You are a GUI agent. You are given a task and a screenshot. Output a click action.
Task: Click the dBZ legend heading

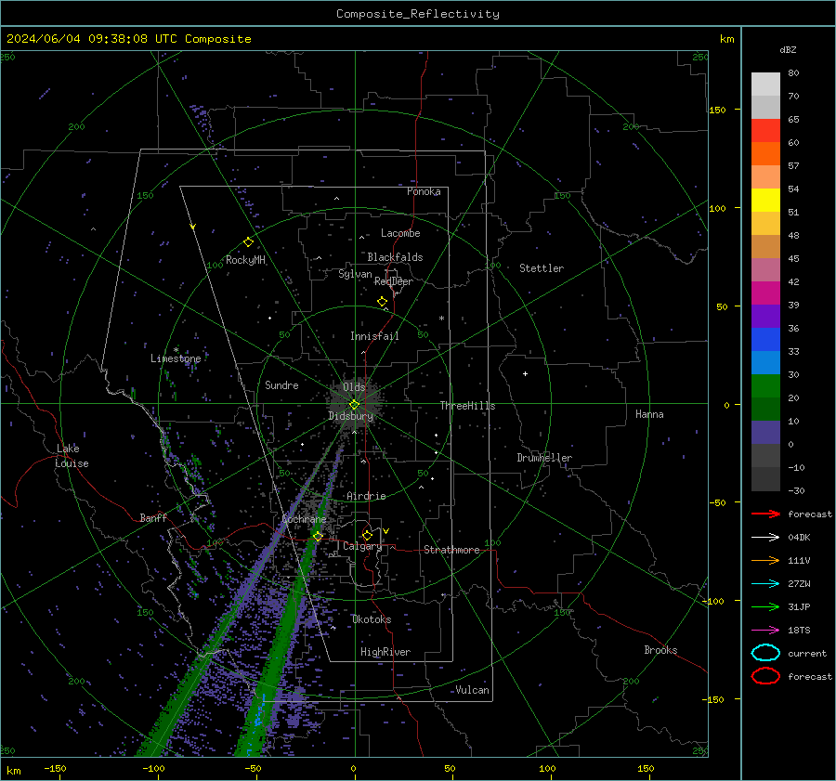pyautogui.click(x=788, y=49)
